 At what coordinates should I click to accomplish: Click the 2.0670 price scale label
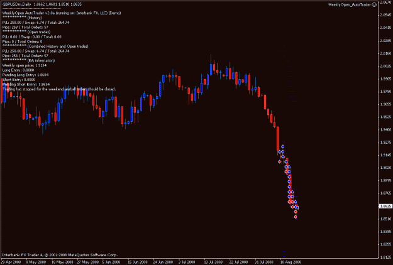385,3
